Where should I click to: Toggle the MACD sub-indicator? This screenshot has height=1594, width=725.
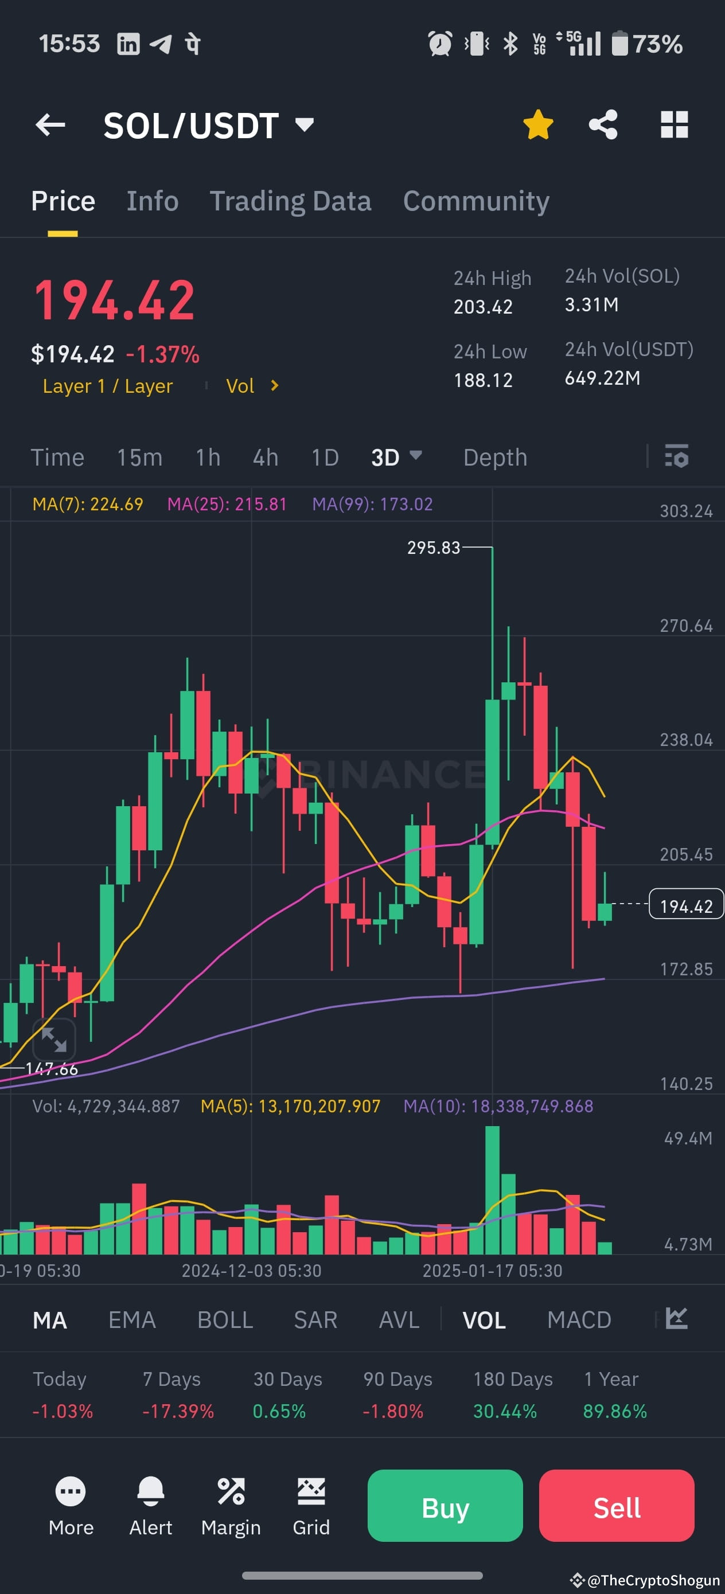click(x=579, y=1320)
